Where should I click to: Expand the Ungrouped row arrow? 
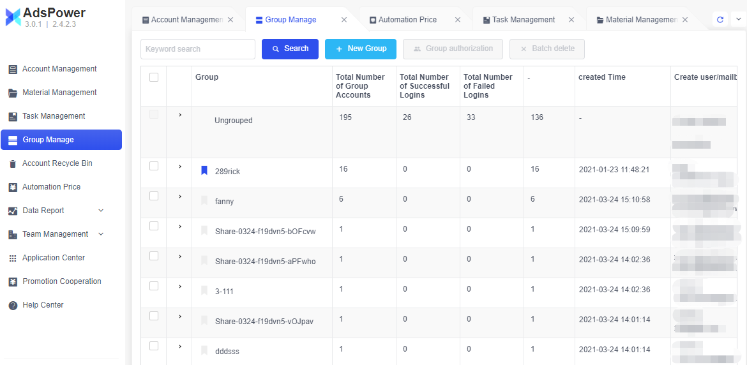pos(180,115)
